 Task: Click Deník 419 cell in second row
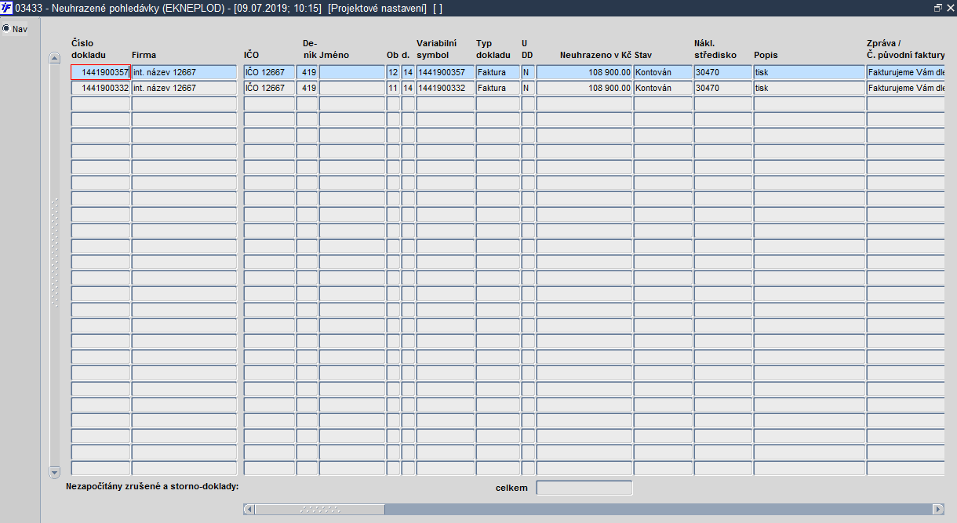point(307,88)
